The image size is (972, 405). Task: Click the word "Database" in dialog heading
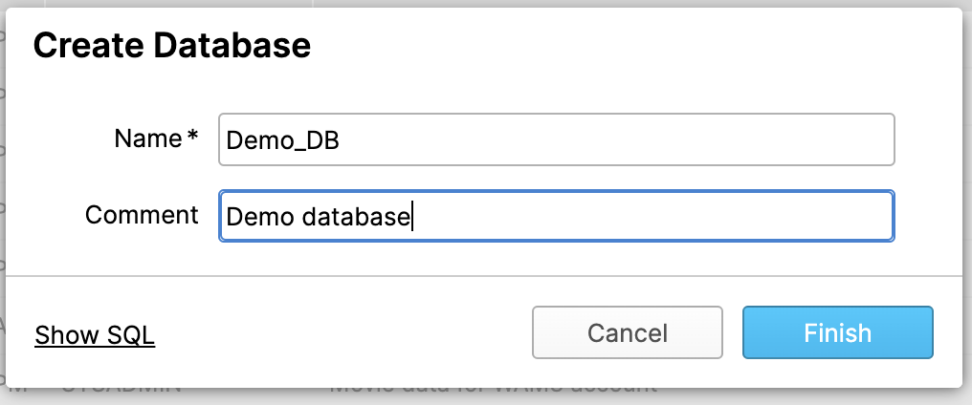(x=232, y=46)
